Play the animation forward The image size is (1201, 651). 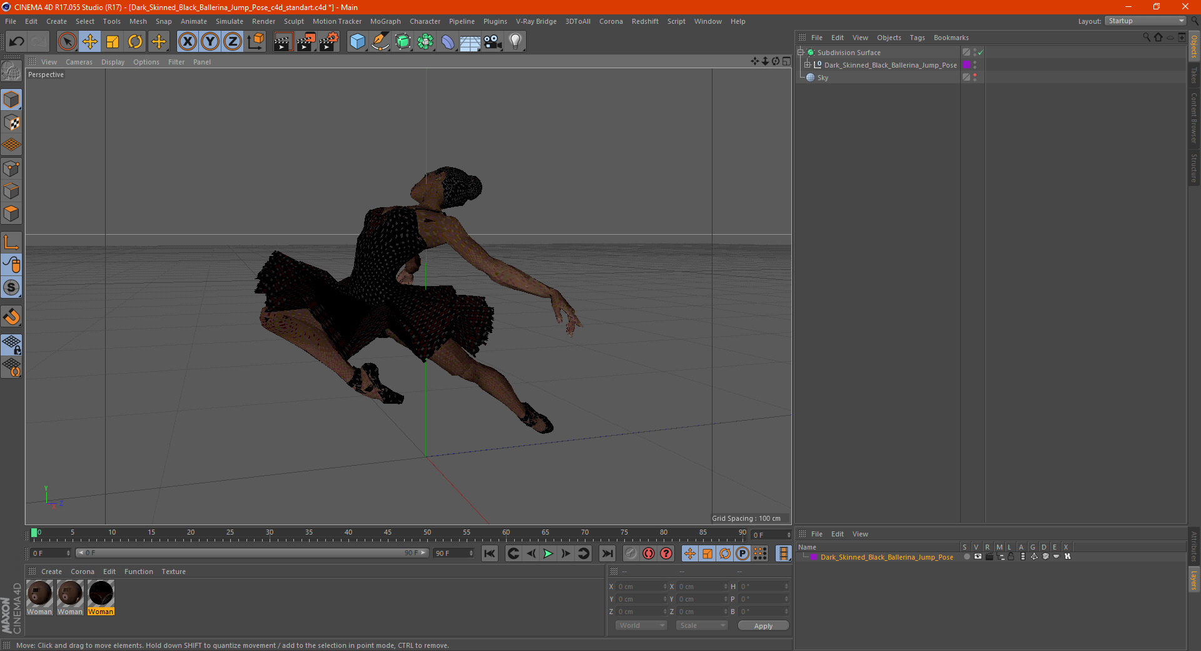[x=548, y=553]
